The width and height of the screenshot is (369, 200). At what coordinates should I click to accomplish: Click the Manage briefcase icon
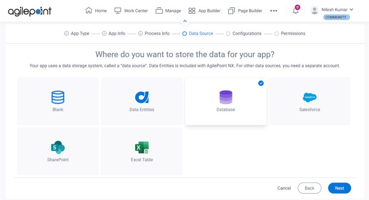159,11
